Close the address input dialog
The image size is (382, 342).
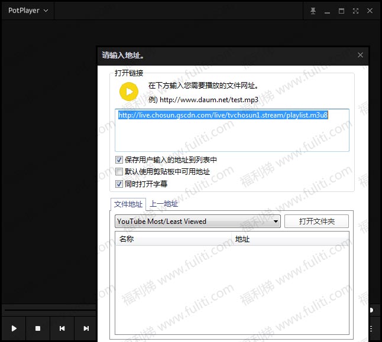[360, 55]
